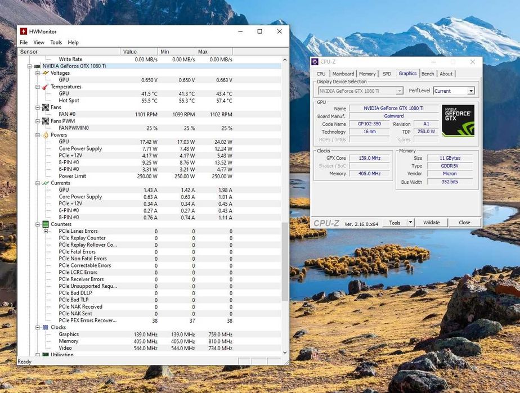The image size is (520, 393).
Task: Open the File menu in HWMonitor
Action: point(24,42)
